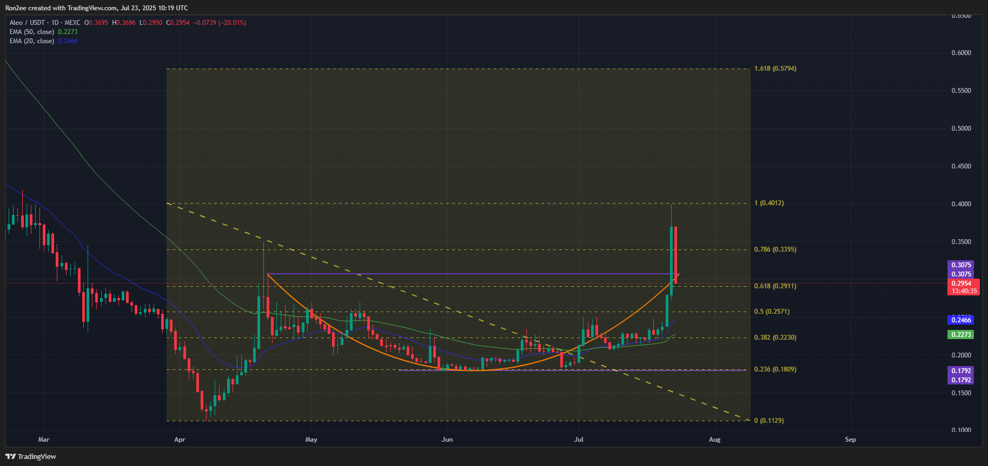
Task: Click the Ron2ee TradingView.com attribution text
Action: point(97,8)
